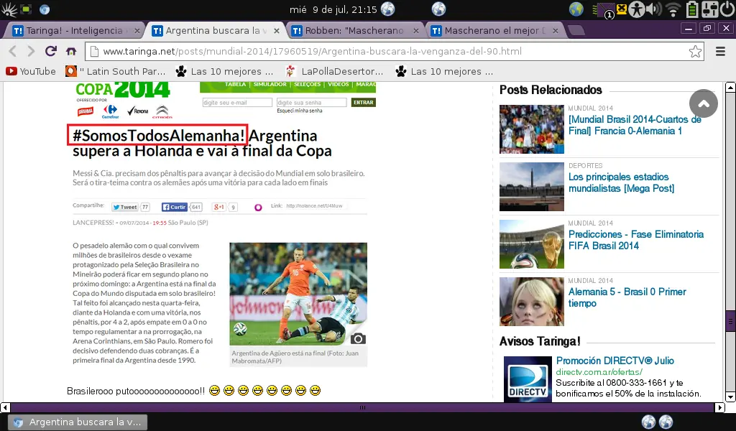
Task: Click the Brahma sponsor logo
Action: [x=86, y=111]
